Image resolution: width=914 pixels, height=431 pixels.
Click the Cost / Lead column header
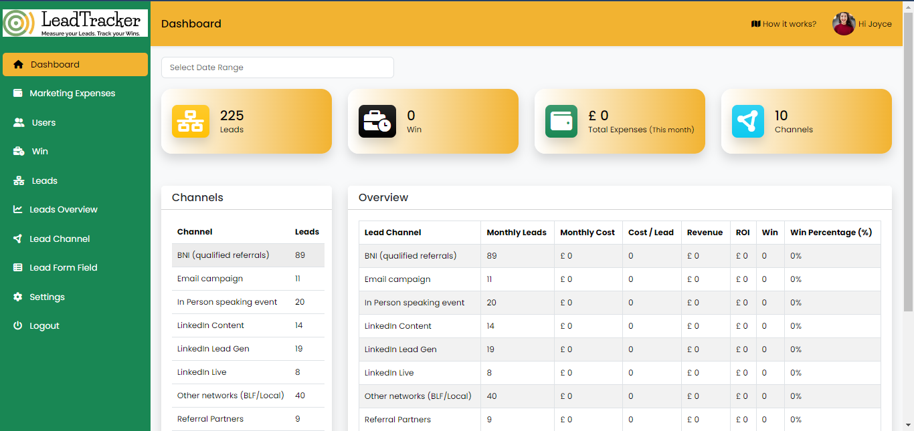coord(651,233)
